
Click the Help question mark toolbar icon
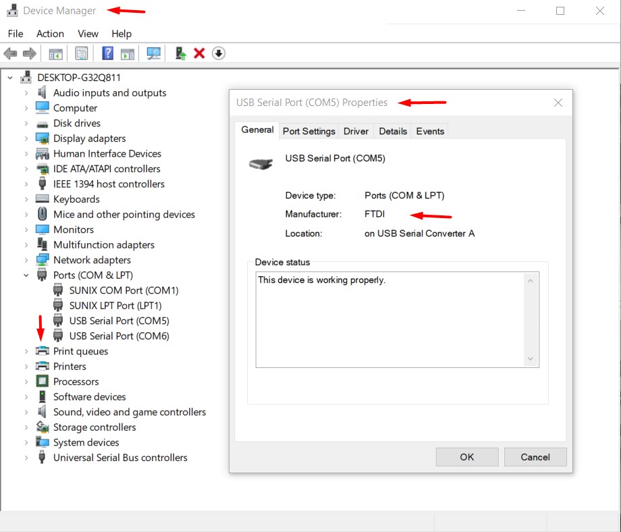click(107, 53)
